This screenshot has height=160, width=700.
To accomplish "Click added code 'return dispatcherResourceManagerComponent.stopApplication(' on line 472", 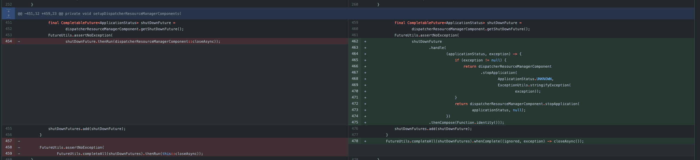I will 517,104.
